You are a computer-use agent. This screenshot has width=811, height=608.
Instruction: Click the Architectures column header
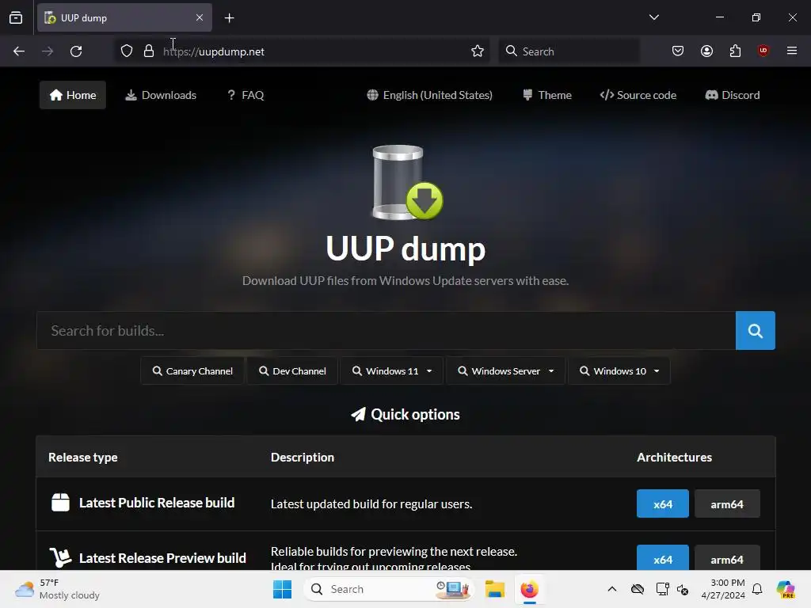[674, 458]
